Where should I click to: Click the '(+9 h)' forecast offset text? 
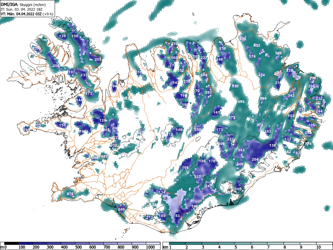click(x=47, y=14)
